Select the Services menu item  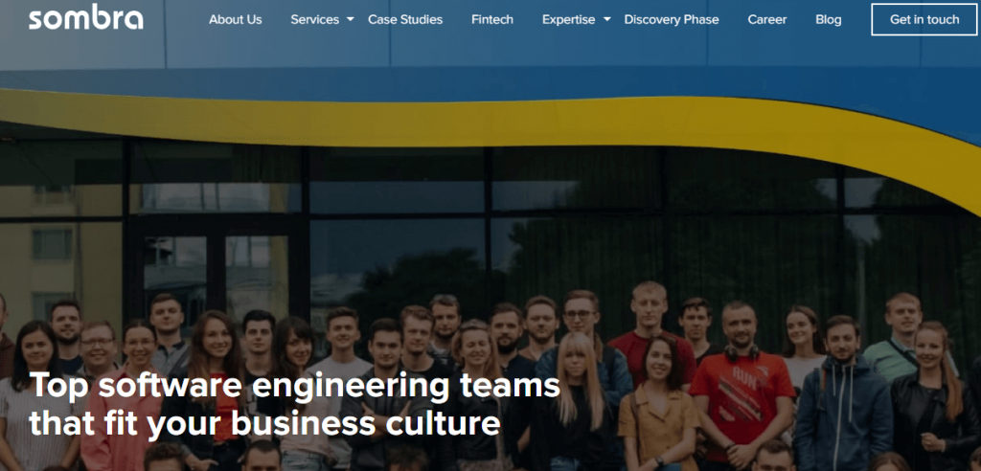[314, 19]
